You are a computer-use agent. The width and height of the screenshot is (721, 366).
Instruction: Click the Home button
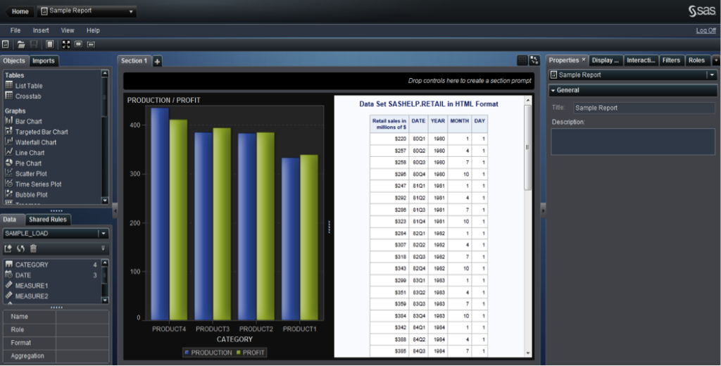[x=20, y=11]
